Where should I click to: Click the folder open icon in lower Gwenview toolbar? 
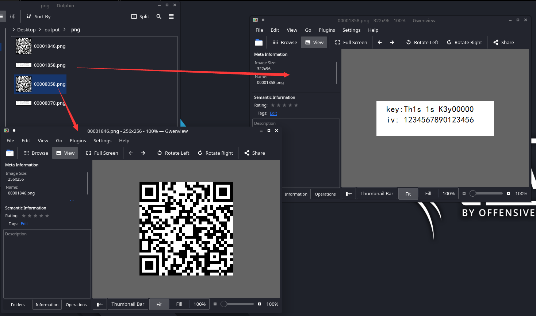[x=10, y=153]
